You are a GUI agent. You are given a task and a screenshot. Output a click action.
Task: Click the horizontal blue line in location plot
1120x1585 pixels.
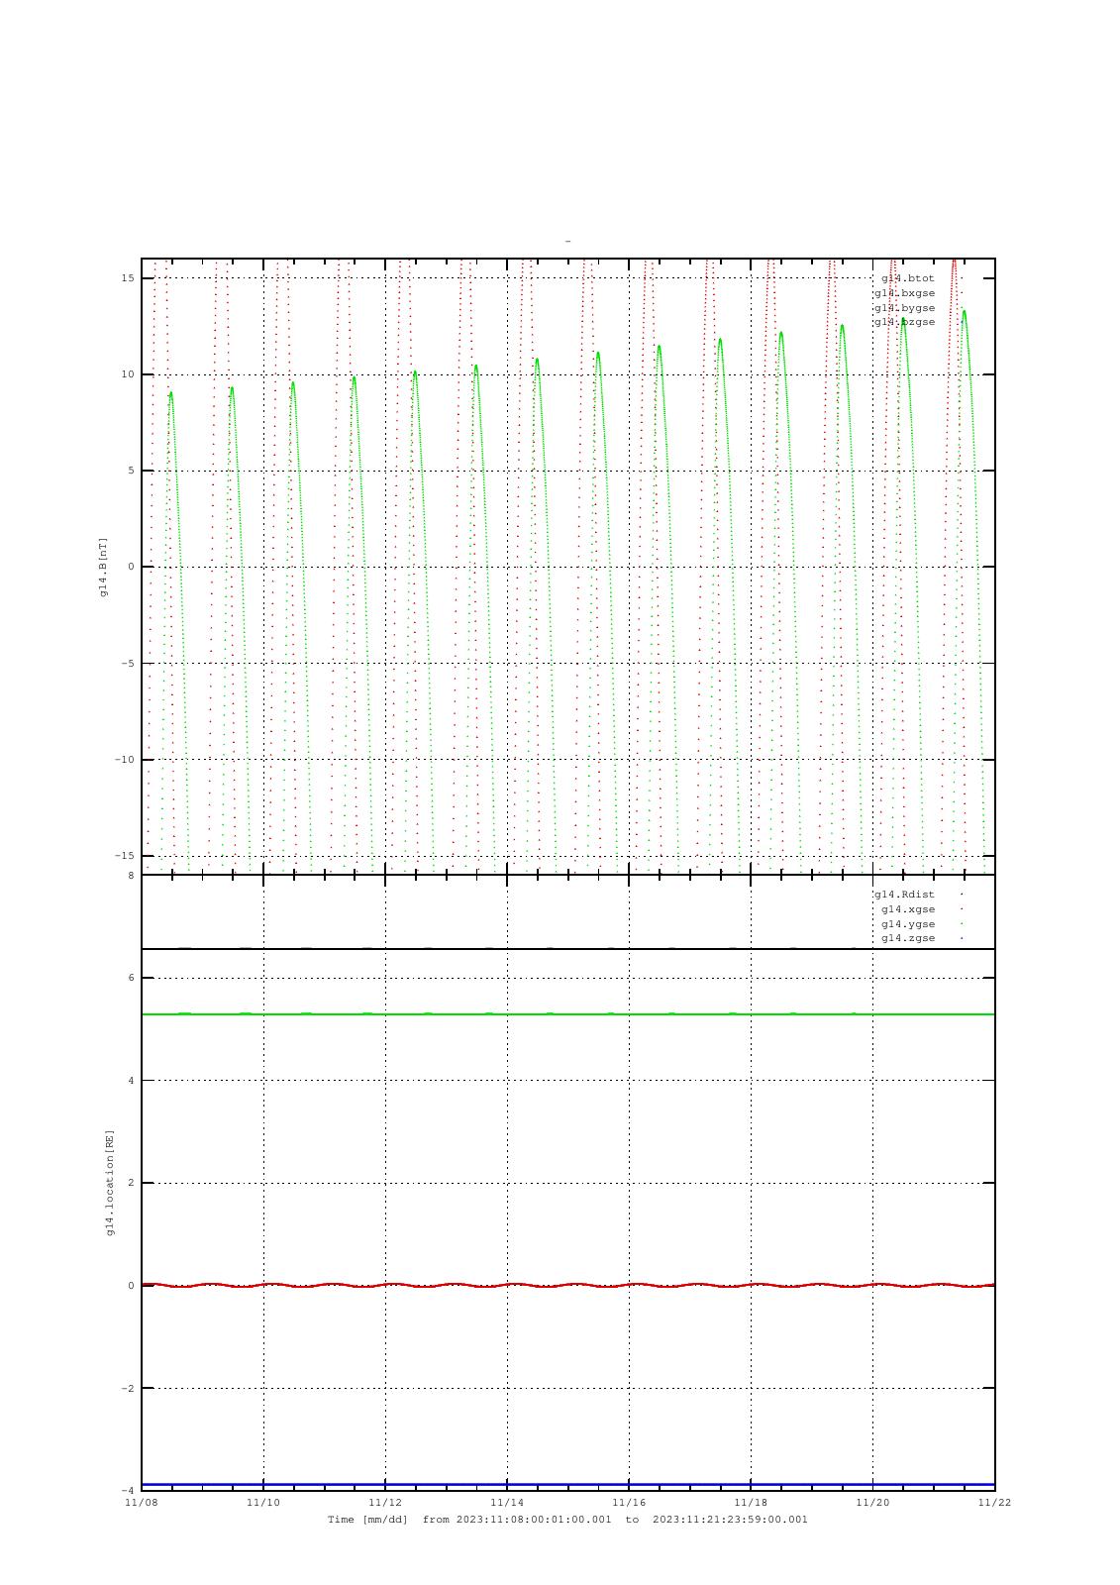pyautogui.click(x=567, y=1484)
